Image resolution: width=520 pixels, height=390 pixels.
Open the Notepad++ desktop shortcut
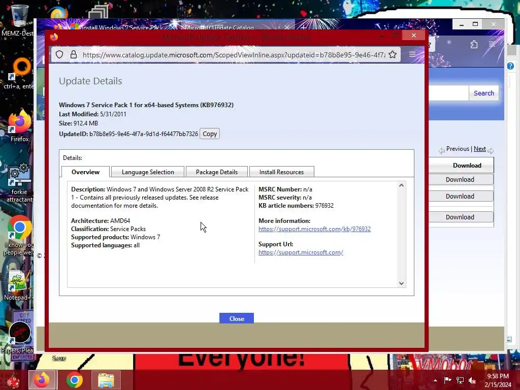[x=19, y=285]
